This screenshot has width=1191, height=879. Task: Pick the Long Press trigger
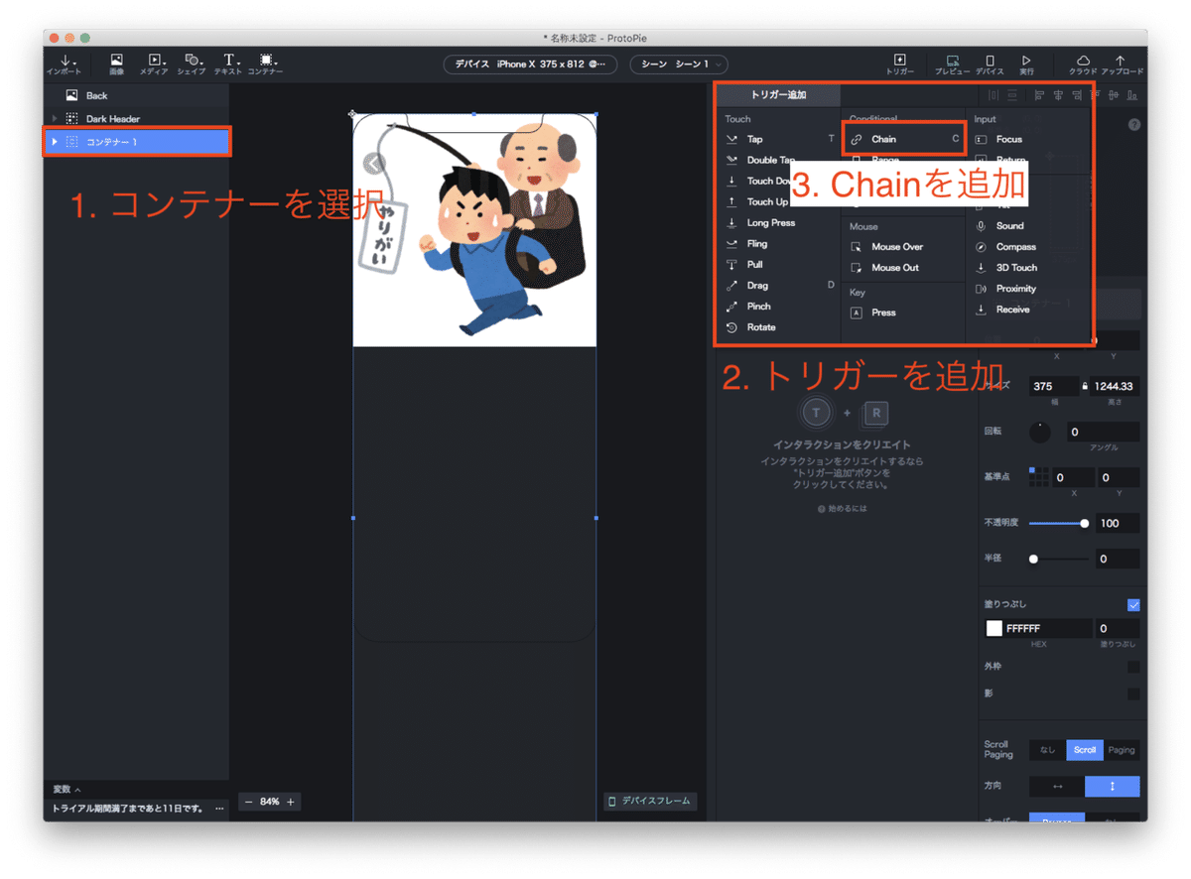coord(771,222)
